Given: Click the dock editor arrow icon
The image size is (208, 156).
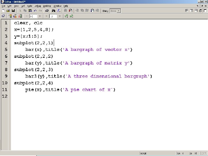Looking at the screenshot, I should tap(197, 6).
